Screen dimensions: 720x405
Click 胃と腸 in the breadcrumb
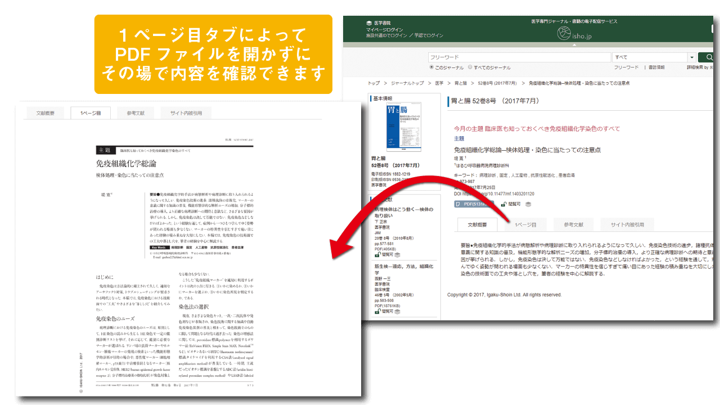point(460,83)
